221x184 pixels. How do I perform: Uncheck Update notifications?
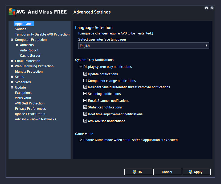pos(85,74)
